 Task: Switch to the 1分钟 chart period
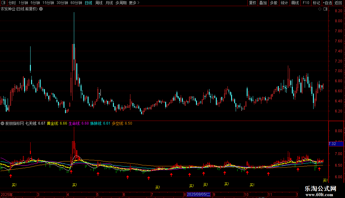(x=23, y=3)
